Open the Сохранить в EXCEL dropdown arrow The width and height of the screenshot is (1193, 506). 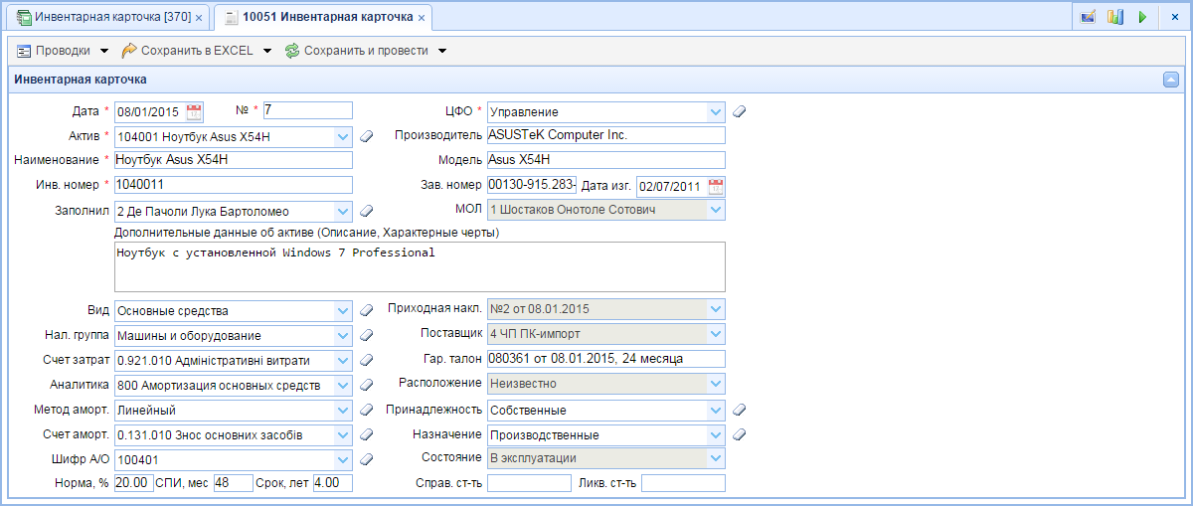click(x=267, y=51)
